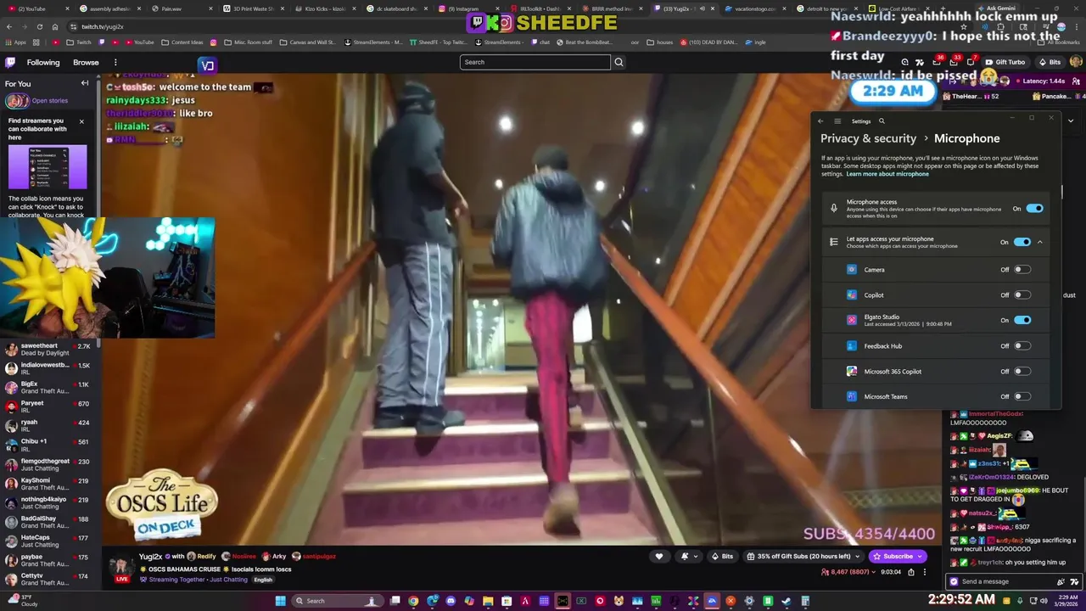1086x611 pixels.
Task: Click the Twitch home logo icon
Action: (10, 62)
